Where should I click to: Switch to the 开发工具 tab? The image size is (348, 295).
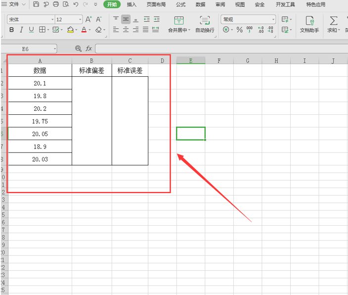click(285, 4)
